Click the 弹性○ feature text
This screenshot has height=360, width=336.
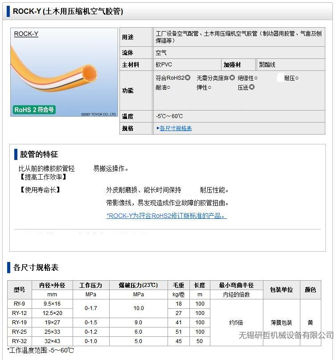204,87
